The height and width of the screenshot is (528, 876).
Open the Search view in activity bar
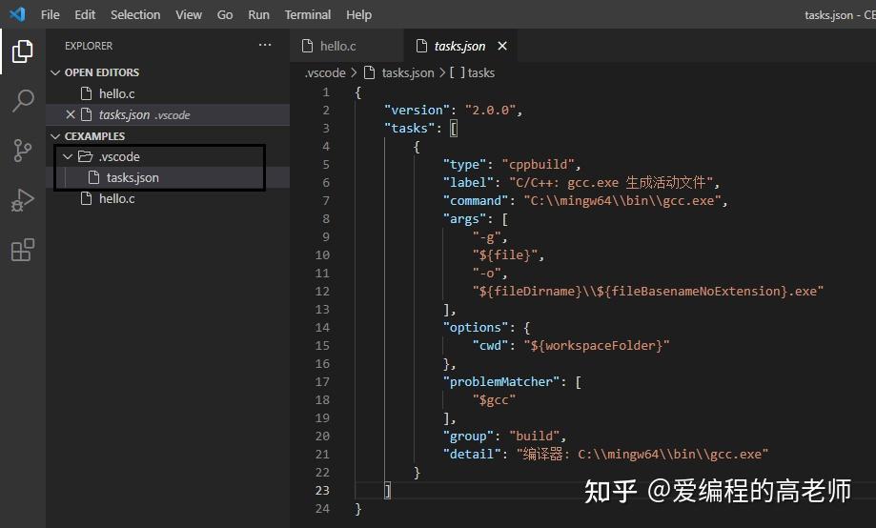(x=22, y=101)
